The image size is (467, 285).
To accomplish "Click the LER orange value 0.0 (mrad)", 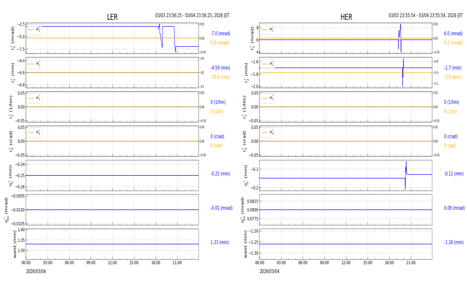I will (220, 43).
